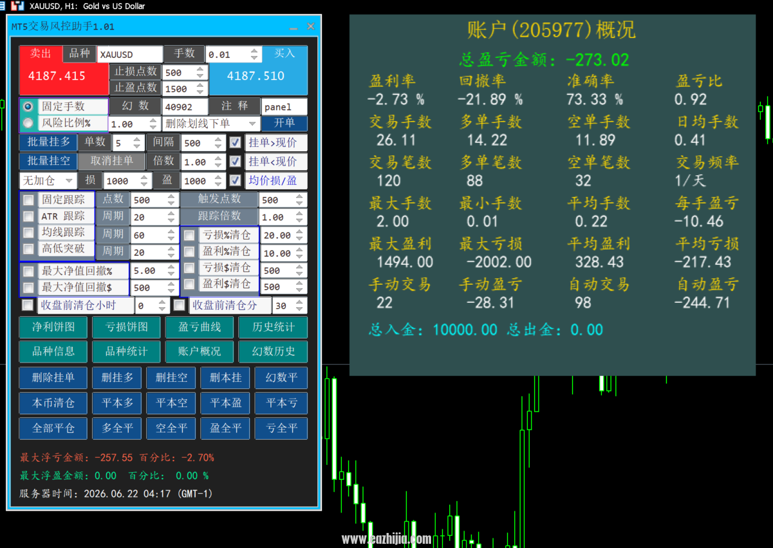
Task: Enable the 最大净值回撤$ checkbox
Action: click(x=28, y=288)
